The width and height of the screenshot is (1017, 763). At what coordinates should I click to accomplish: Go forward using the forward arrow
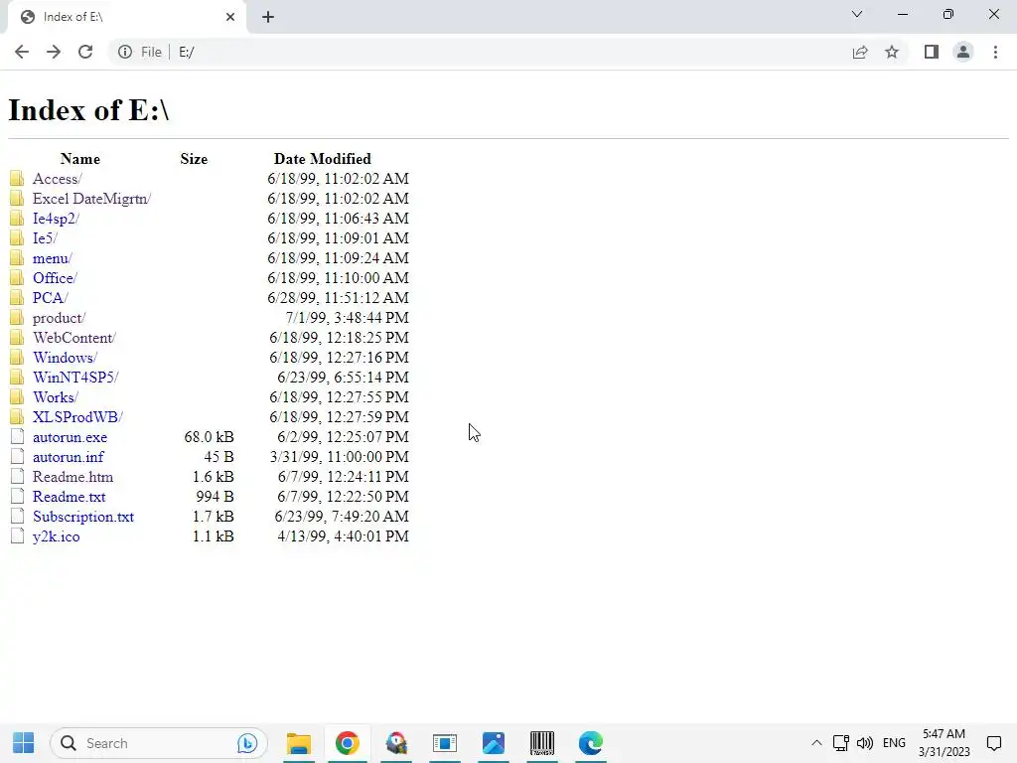click(54, 52)
